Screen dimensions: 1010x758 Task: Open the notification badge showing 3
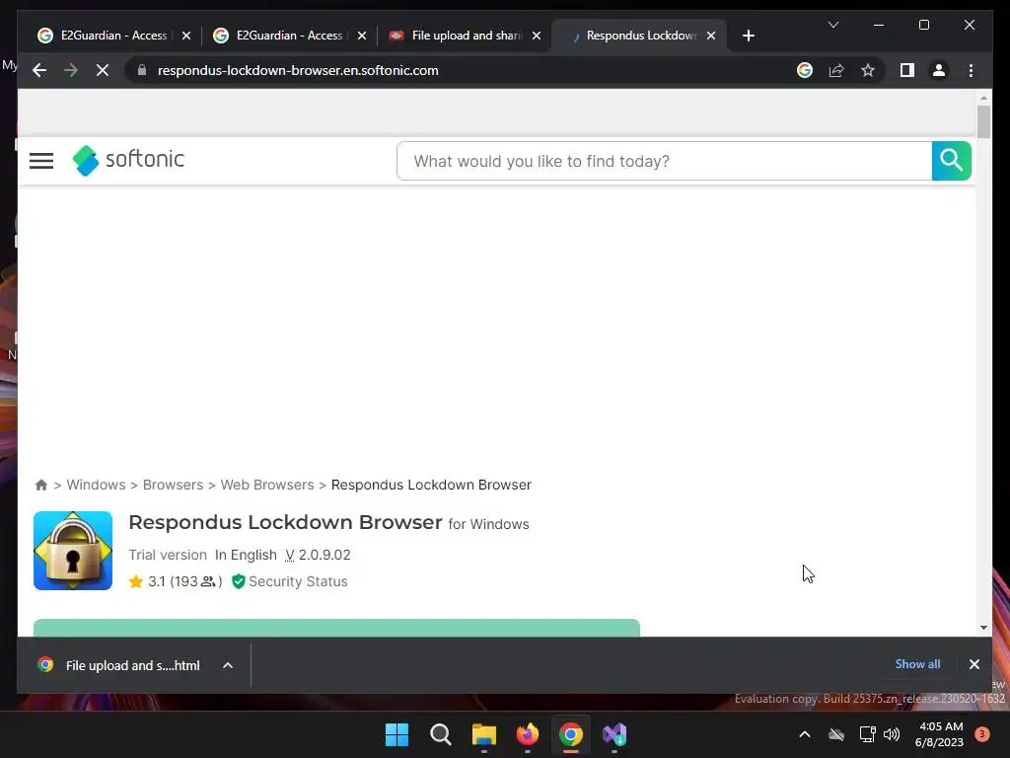pos(982,734)
